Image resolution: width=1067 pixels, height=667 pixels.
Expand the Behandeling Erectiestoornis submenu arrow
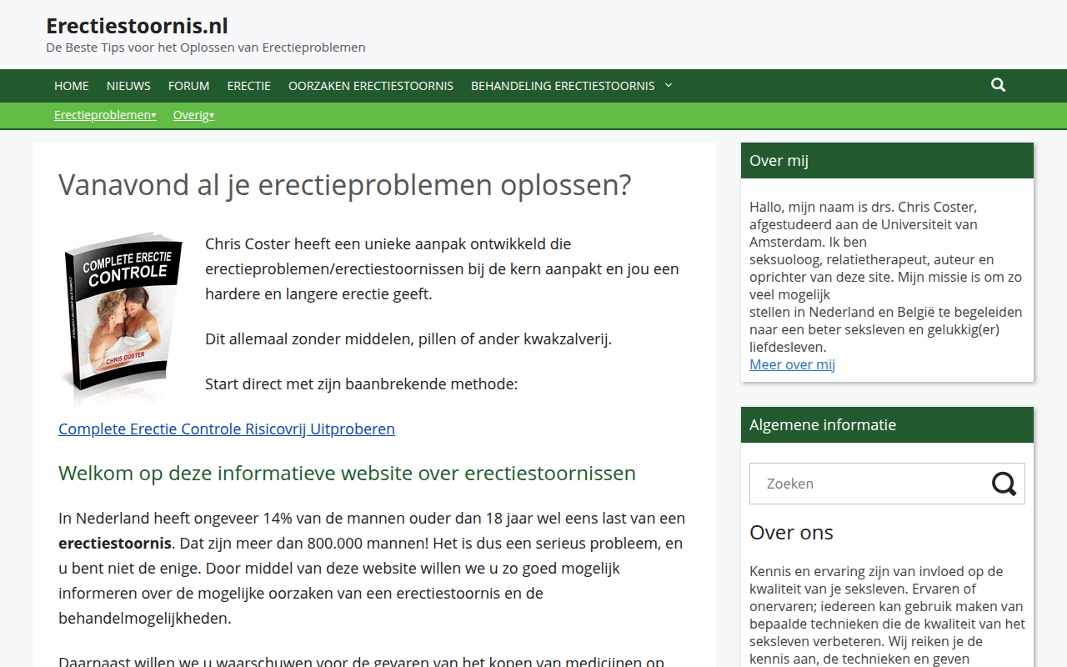coord(669,86)
